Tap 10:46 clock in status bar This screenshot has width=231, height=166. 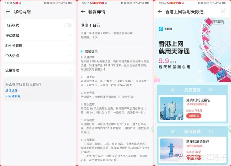pos(162,3)
